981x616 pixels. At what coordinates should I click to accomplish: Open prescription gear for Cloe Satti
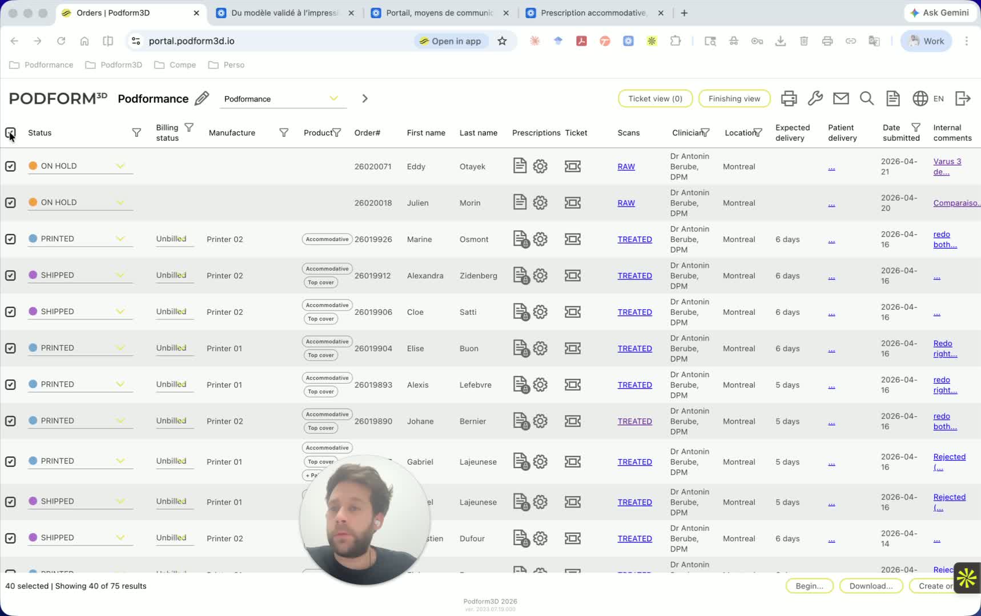[540, 312]
